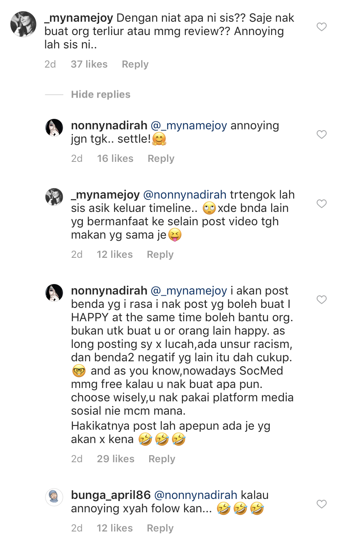Reply to nonnynadirah's 16-likes comment
The height and width of the screenshot is (544, 345).
pos(161,159)
